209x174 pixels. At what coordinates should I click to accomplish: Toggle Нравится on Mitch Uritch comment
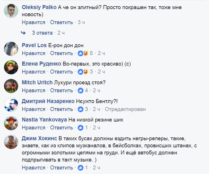click(x=34, y=91)
